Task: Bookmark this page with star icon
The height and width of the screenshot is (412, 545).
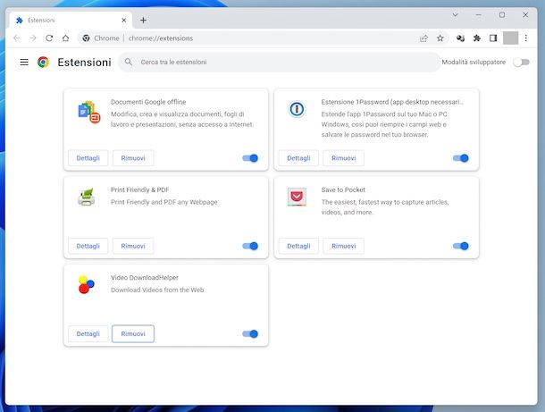Action: coord(440,38)
